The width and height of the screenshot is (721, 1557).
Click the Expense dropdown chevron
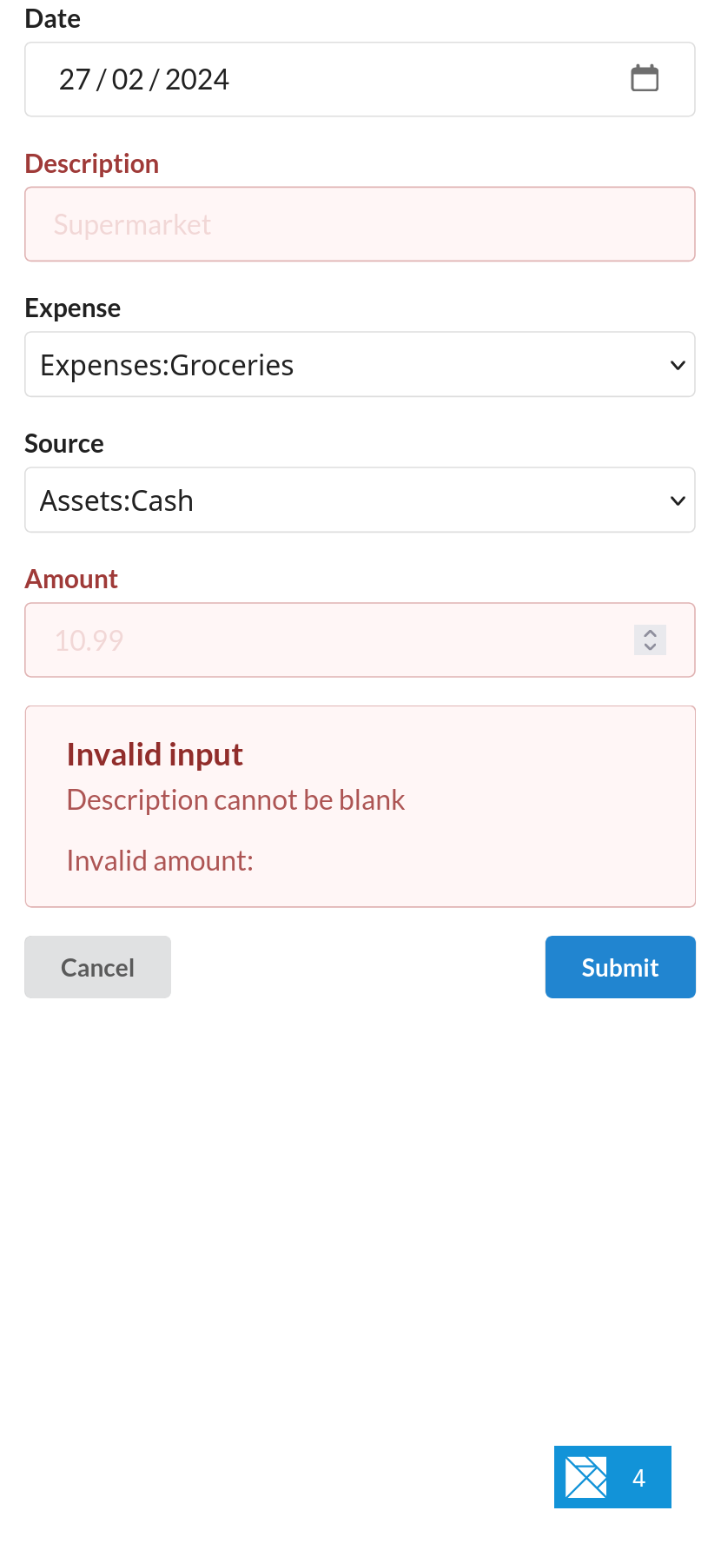[678, 365]
